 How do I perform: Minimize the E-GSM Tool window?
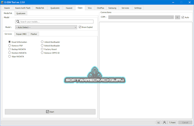(173, 2)
